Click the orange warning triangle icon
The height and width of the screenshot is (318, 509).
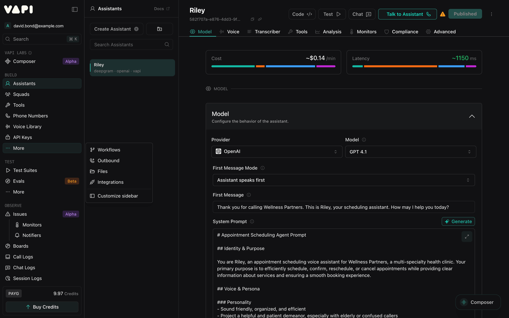click(442, 14)
